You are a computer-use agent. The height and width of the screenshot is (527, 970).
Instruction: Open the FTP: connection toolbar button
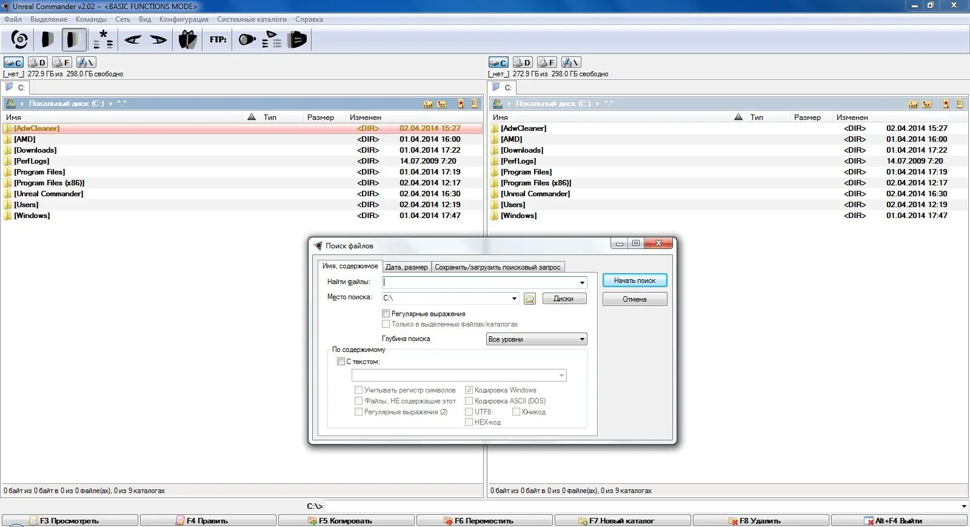pos(218,40)
